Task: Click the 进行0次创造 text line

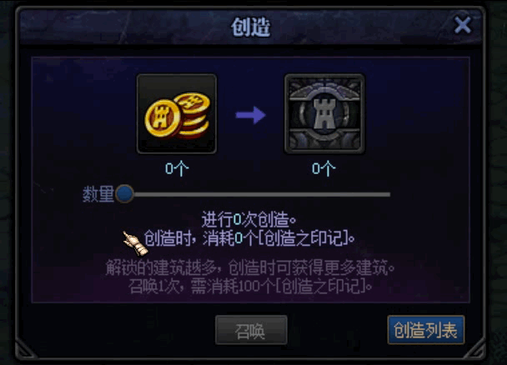Action: click(x=248, y=220)
